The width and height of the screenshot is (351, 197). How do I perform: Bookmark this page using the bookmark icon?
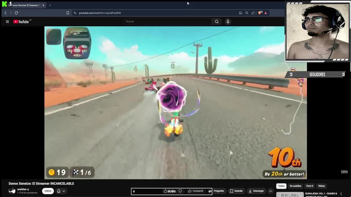click(x=68, y=13)
